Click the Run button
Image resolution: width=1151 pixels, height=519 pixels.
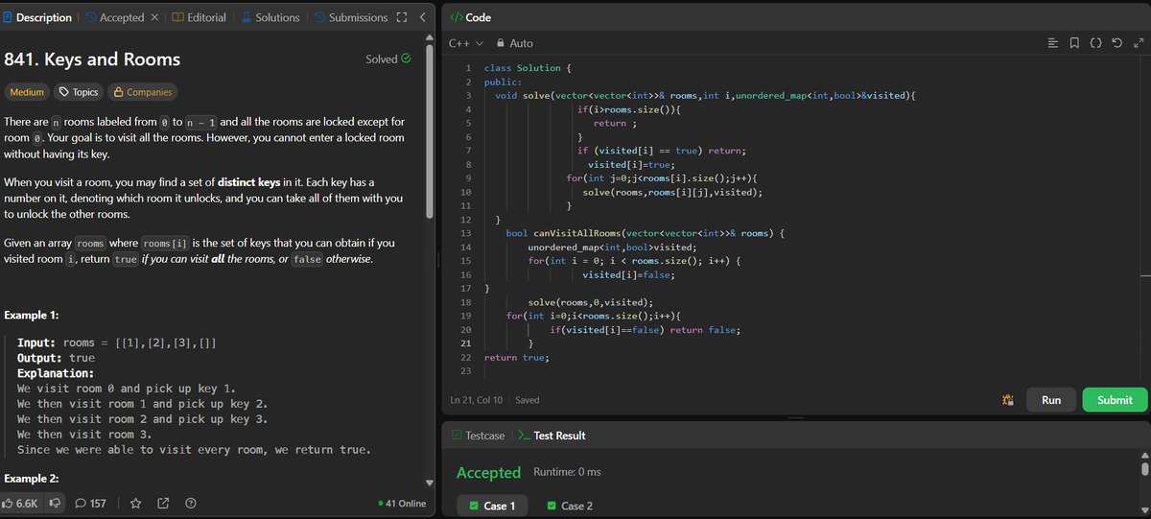pyautogui.click(x=1051, y=400)
